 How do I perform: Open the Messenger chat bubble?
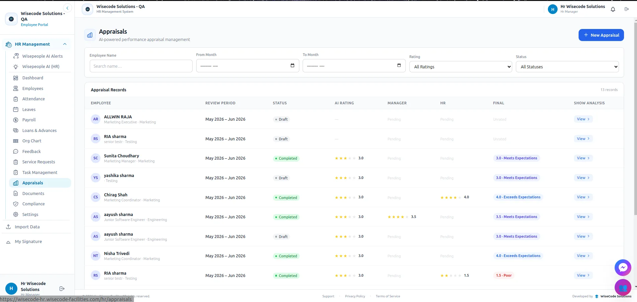623,267
